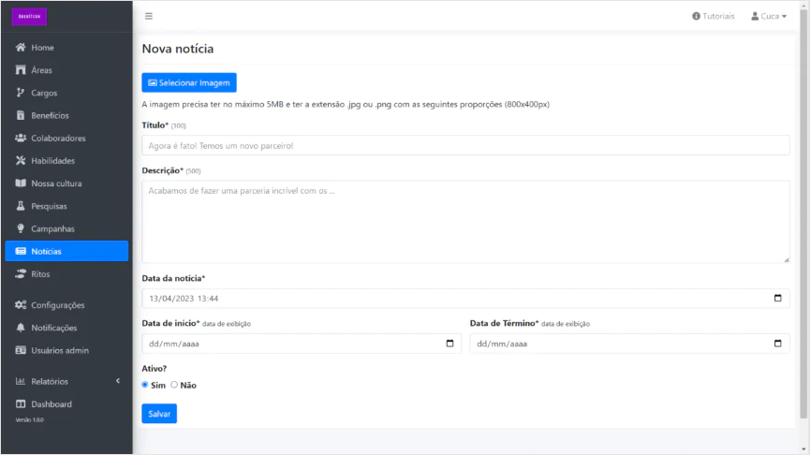Open calendar picker for Data de Término
Viewport: 811px width, 455px height.
point(777,344)
